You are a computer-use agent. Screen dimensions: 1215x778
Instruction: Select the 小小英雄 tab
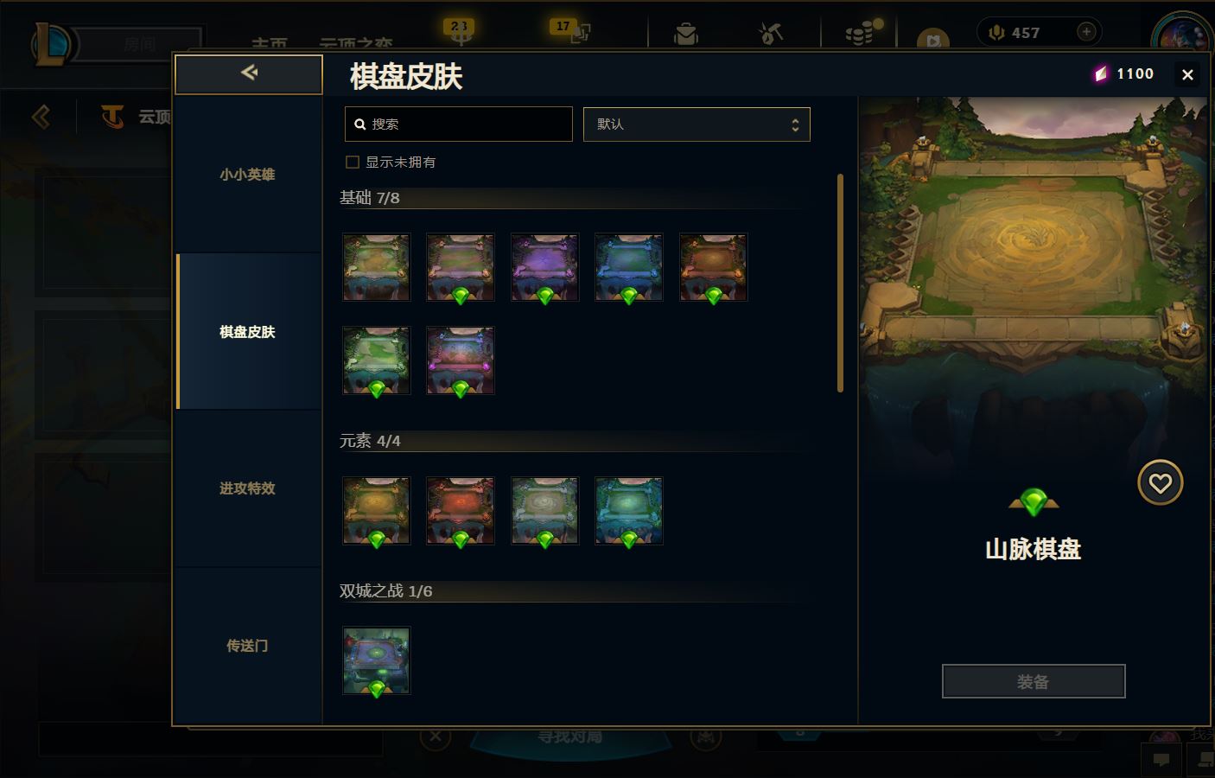click(248, 174)
